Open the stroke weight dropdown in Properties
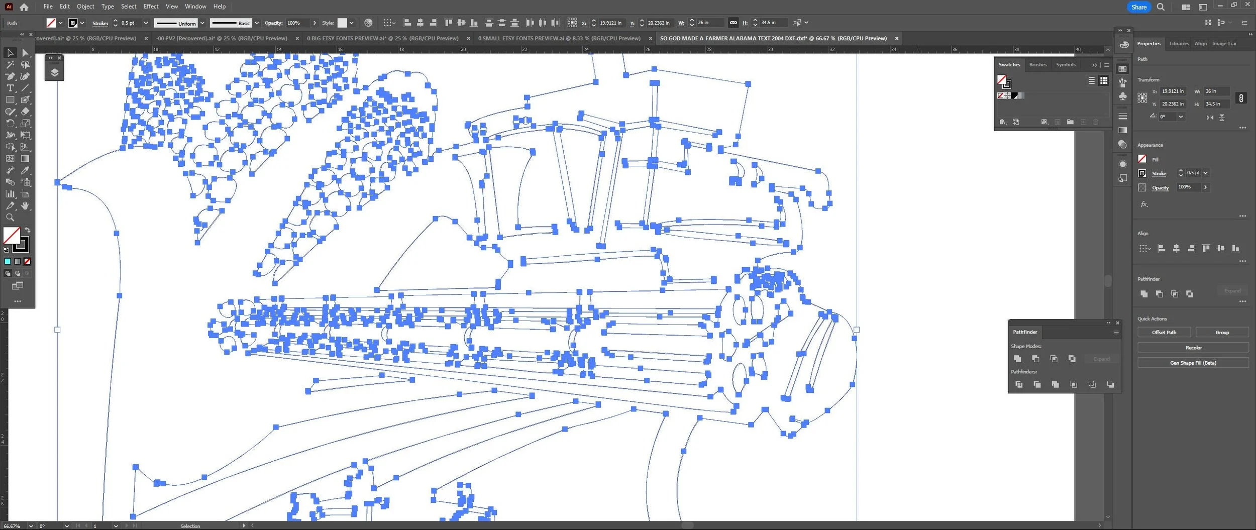This screenshot has height=530, width=1256. tap(1205, 173)
